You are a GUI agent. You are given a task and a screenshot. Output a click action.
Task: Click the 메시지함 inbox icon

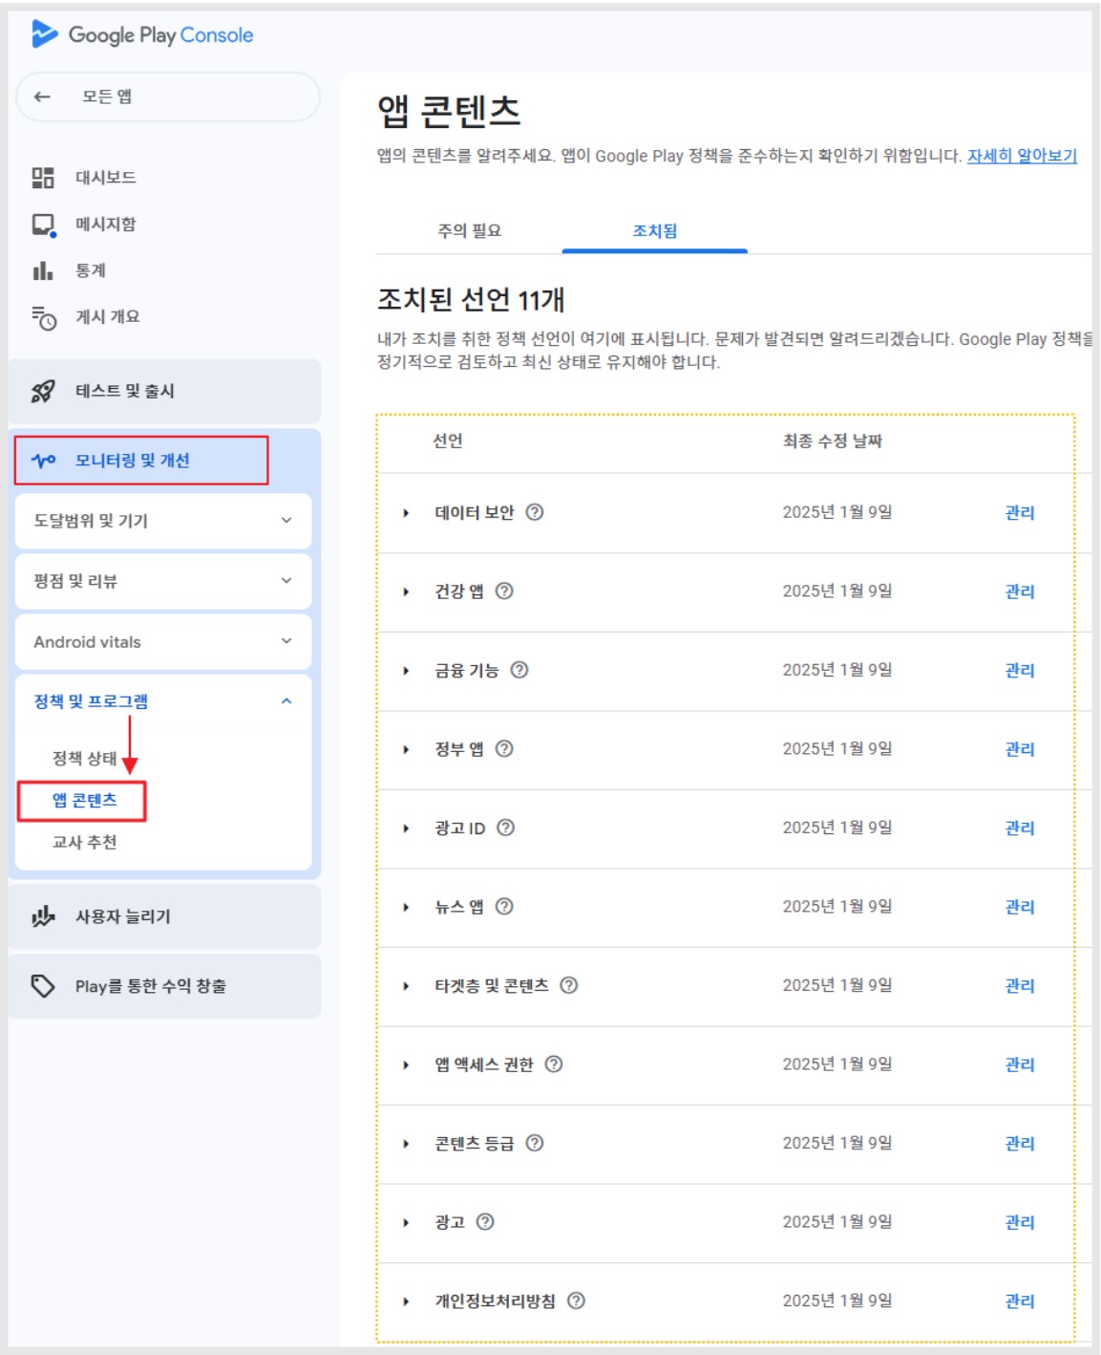tap(44, 225)
